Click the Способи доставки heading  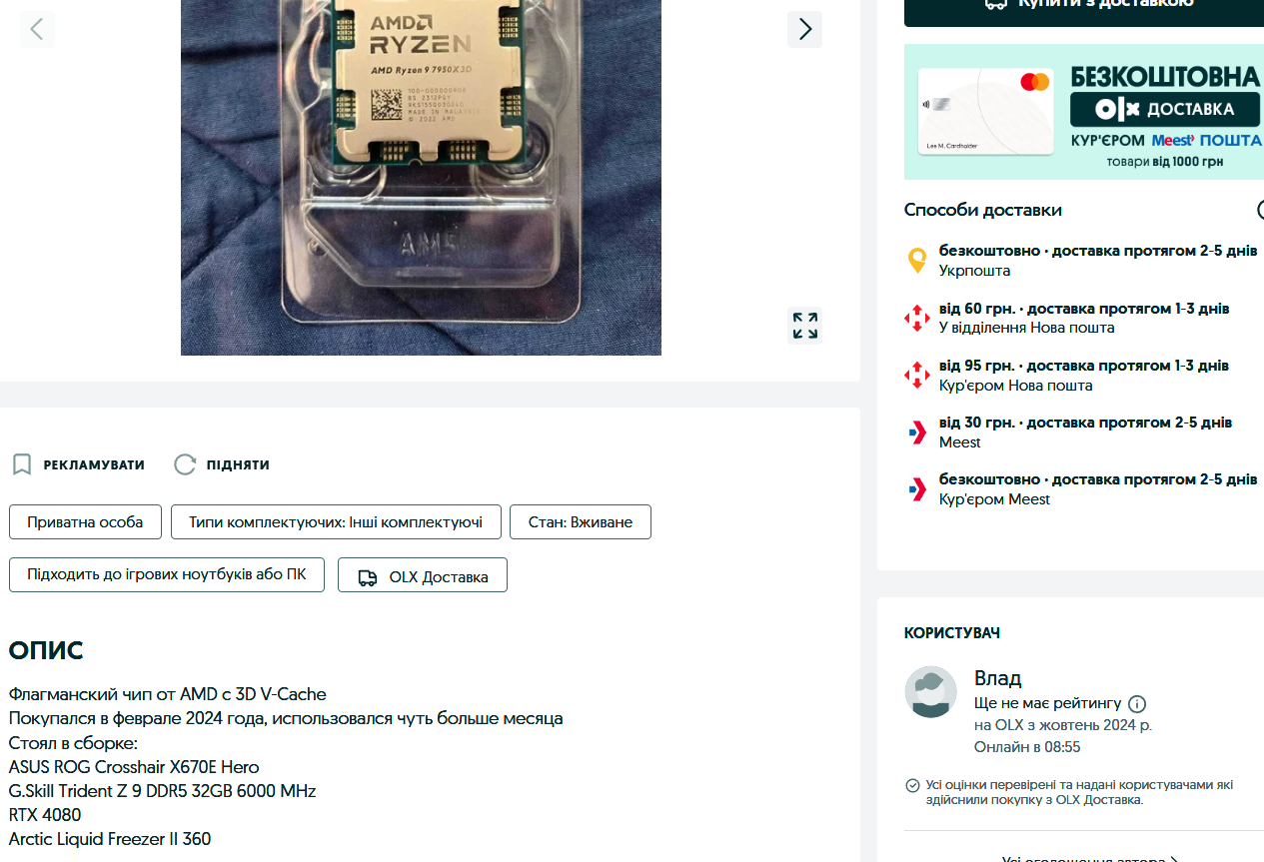tap(983, 210)
